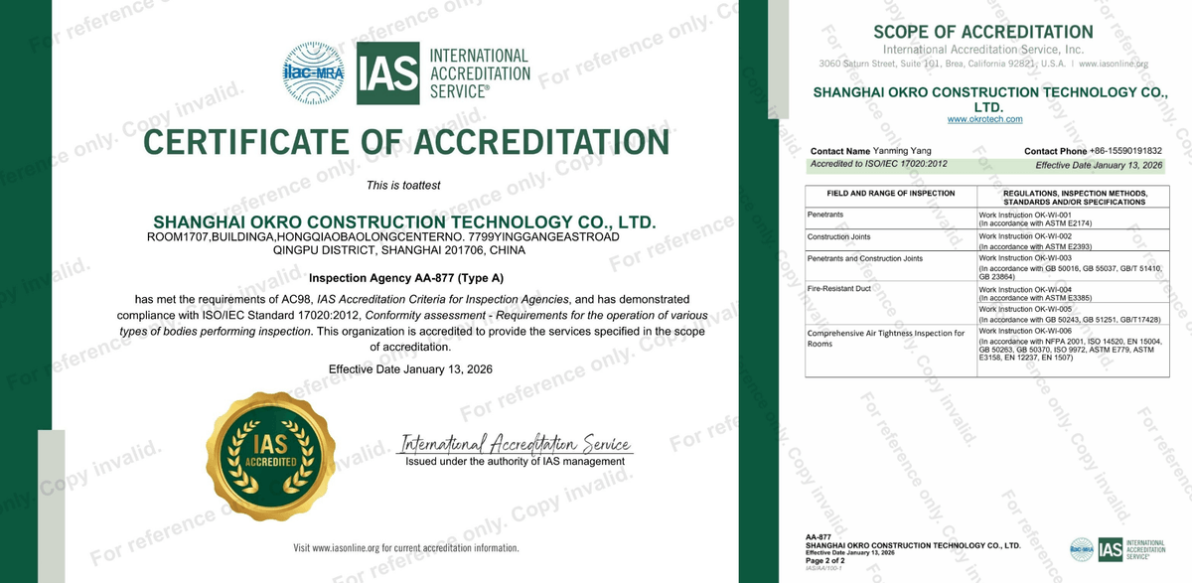Click the Effective Date in the scope green bar
This screenshot has width=1192, height=583.
coord(1100,166)
